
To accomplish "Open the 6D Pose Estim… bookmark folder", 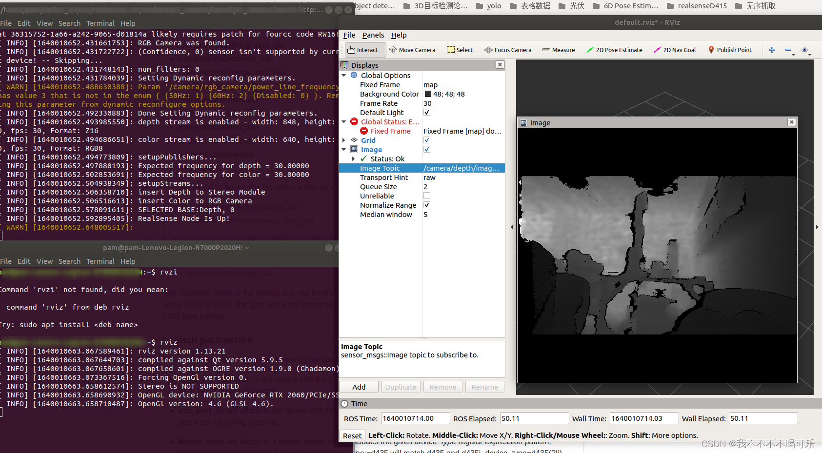I will [625, 6].
